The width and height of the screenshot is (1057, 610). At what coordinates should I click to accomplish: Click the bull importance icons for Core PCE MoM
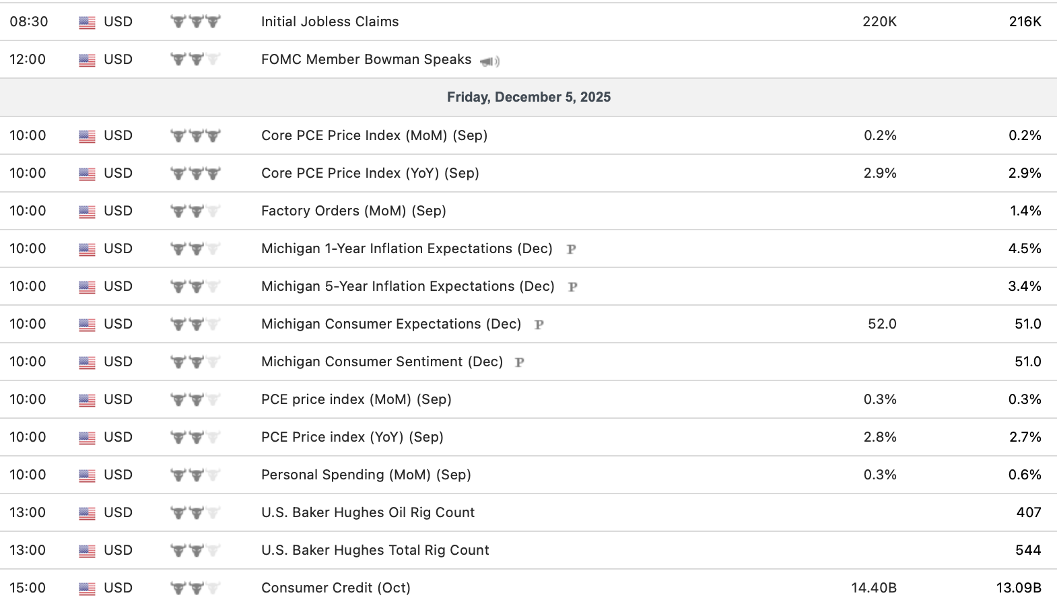click(x=195, y=135)
